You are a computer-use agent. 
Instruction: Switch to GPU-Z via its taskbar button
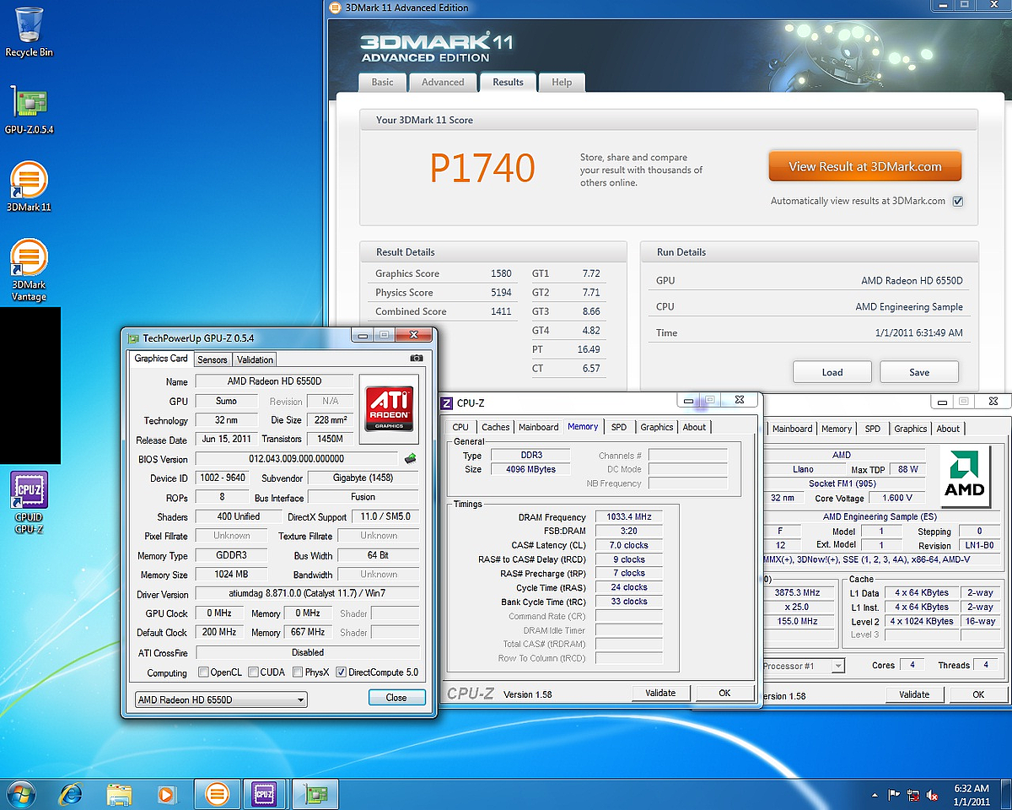click(315, 794)
